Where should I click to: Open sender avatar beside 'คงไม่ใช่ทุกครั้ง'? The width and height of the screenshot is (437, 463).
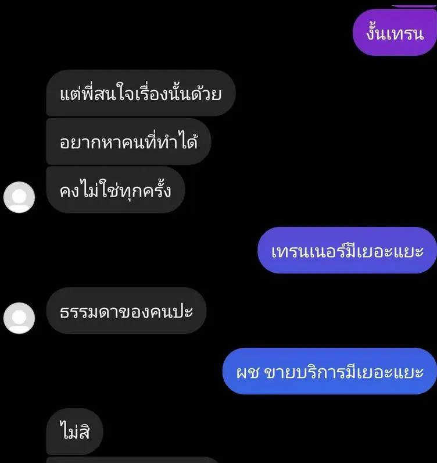click(19, 197)
